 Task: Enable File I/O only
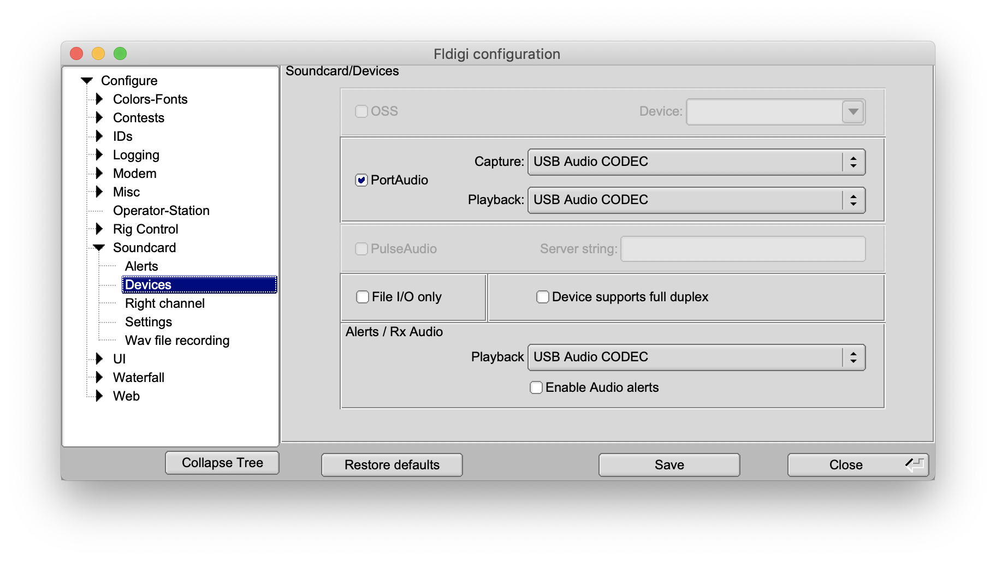pyautogui.click(x=363, y=296)
